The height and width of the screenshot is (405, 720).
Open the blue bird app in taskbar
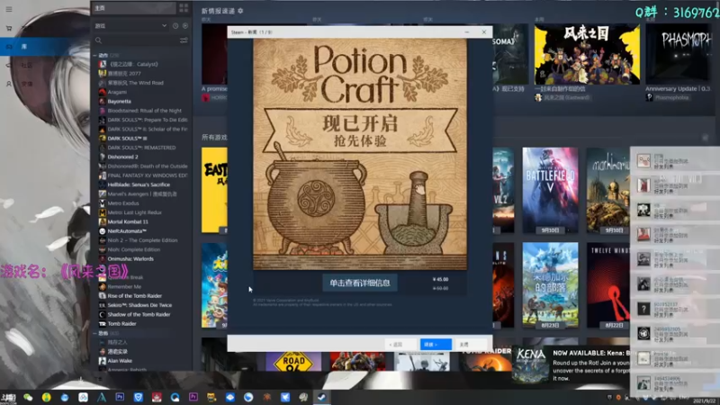[x=285, y=397]
